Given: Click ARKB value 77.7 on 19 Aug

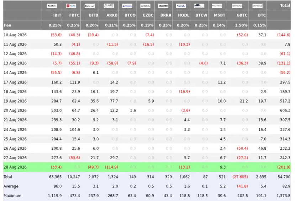Looking at the screenshot, I should pos(114,101).
